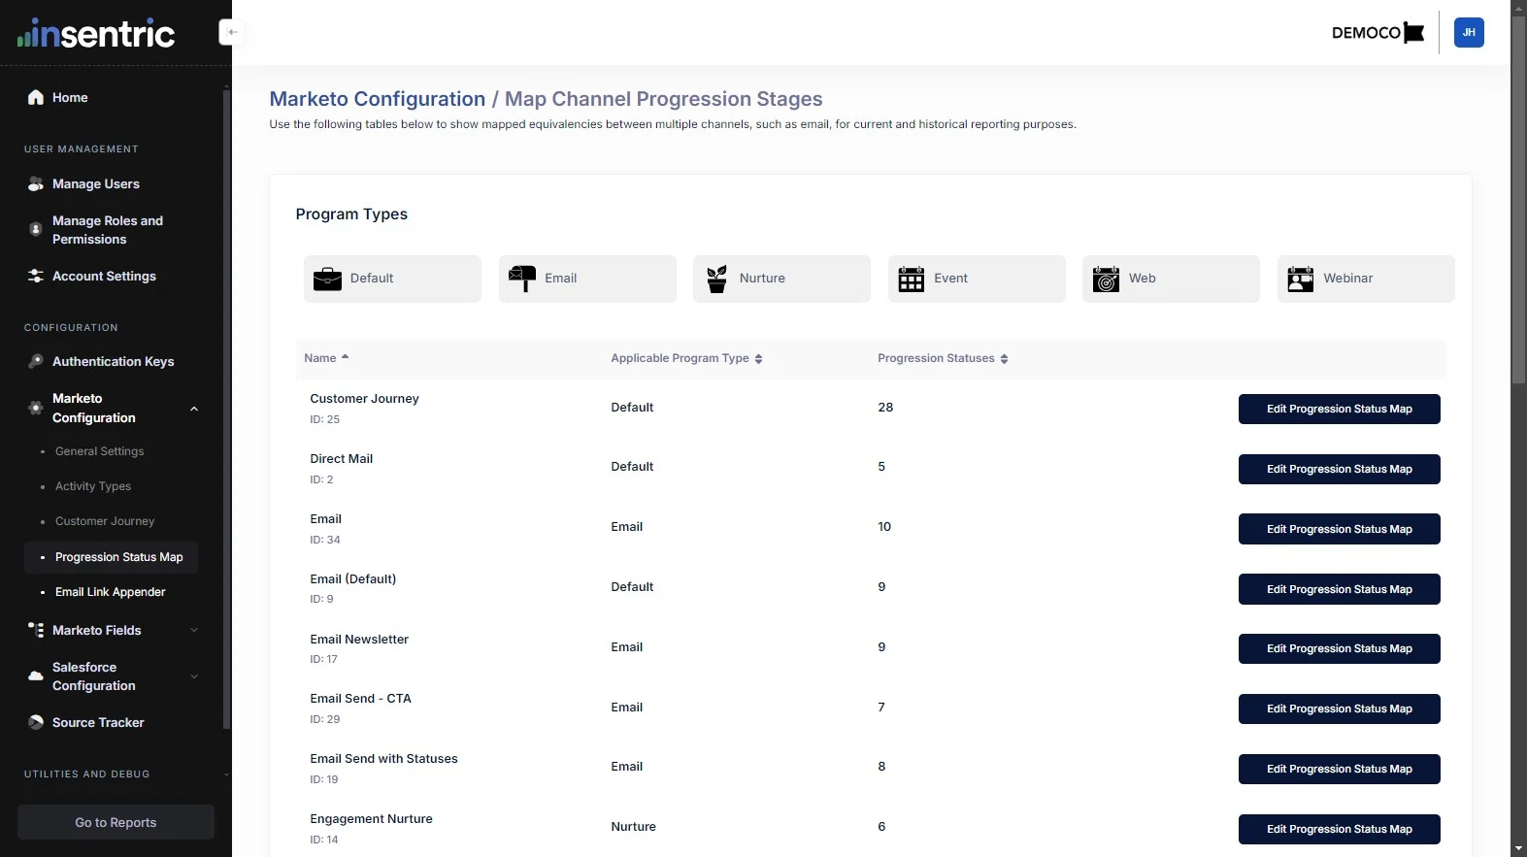Image resolution: width=1527 pixels, height=857 pixels.
Task: Click the Email Newsletter row name
Action: 359,639
